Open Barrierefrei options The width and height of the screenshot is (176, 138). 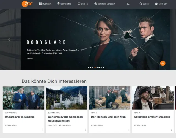64,4
